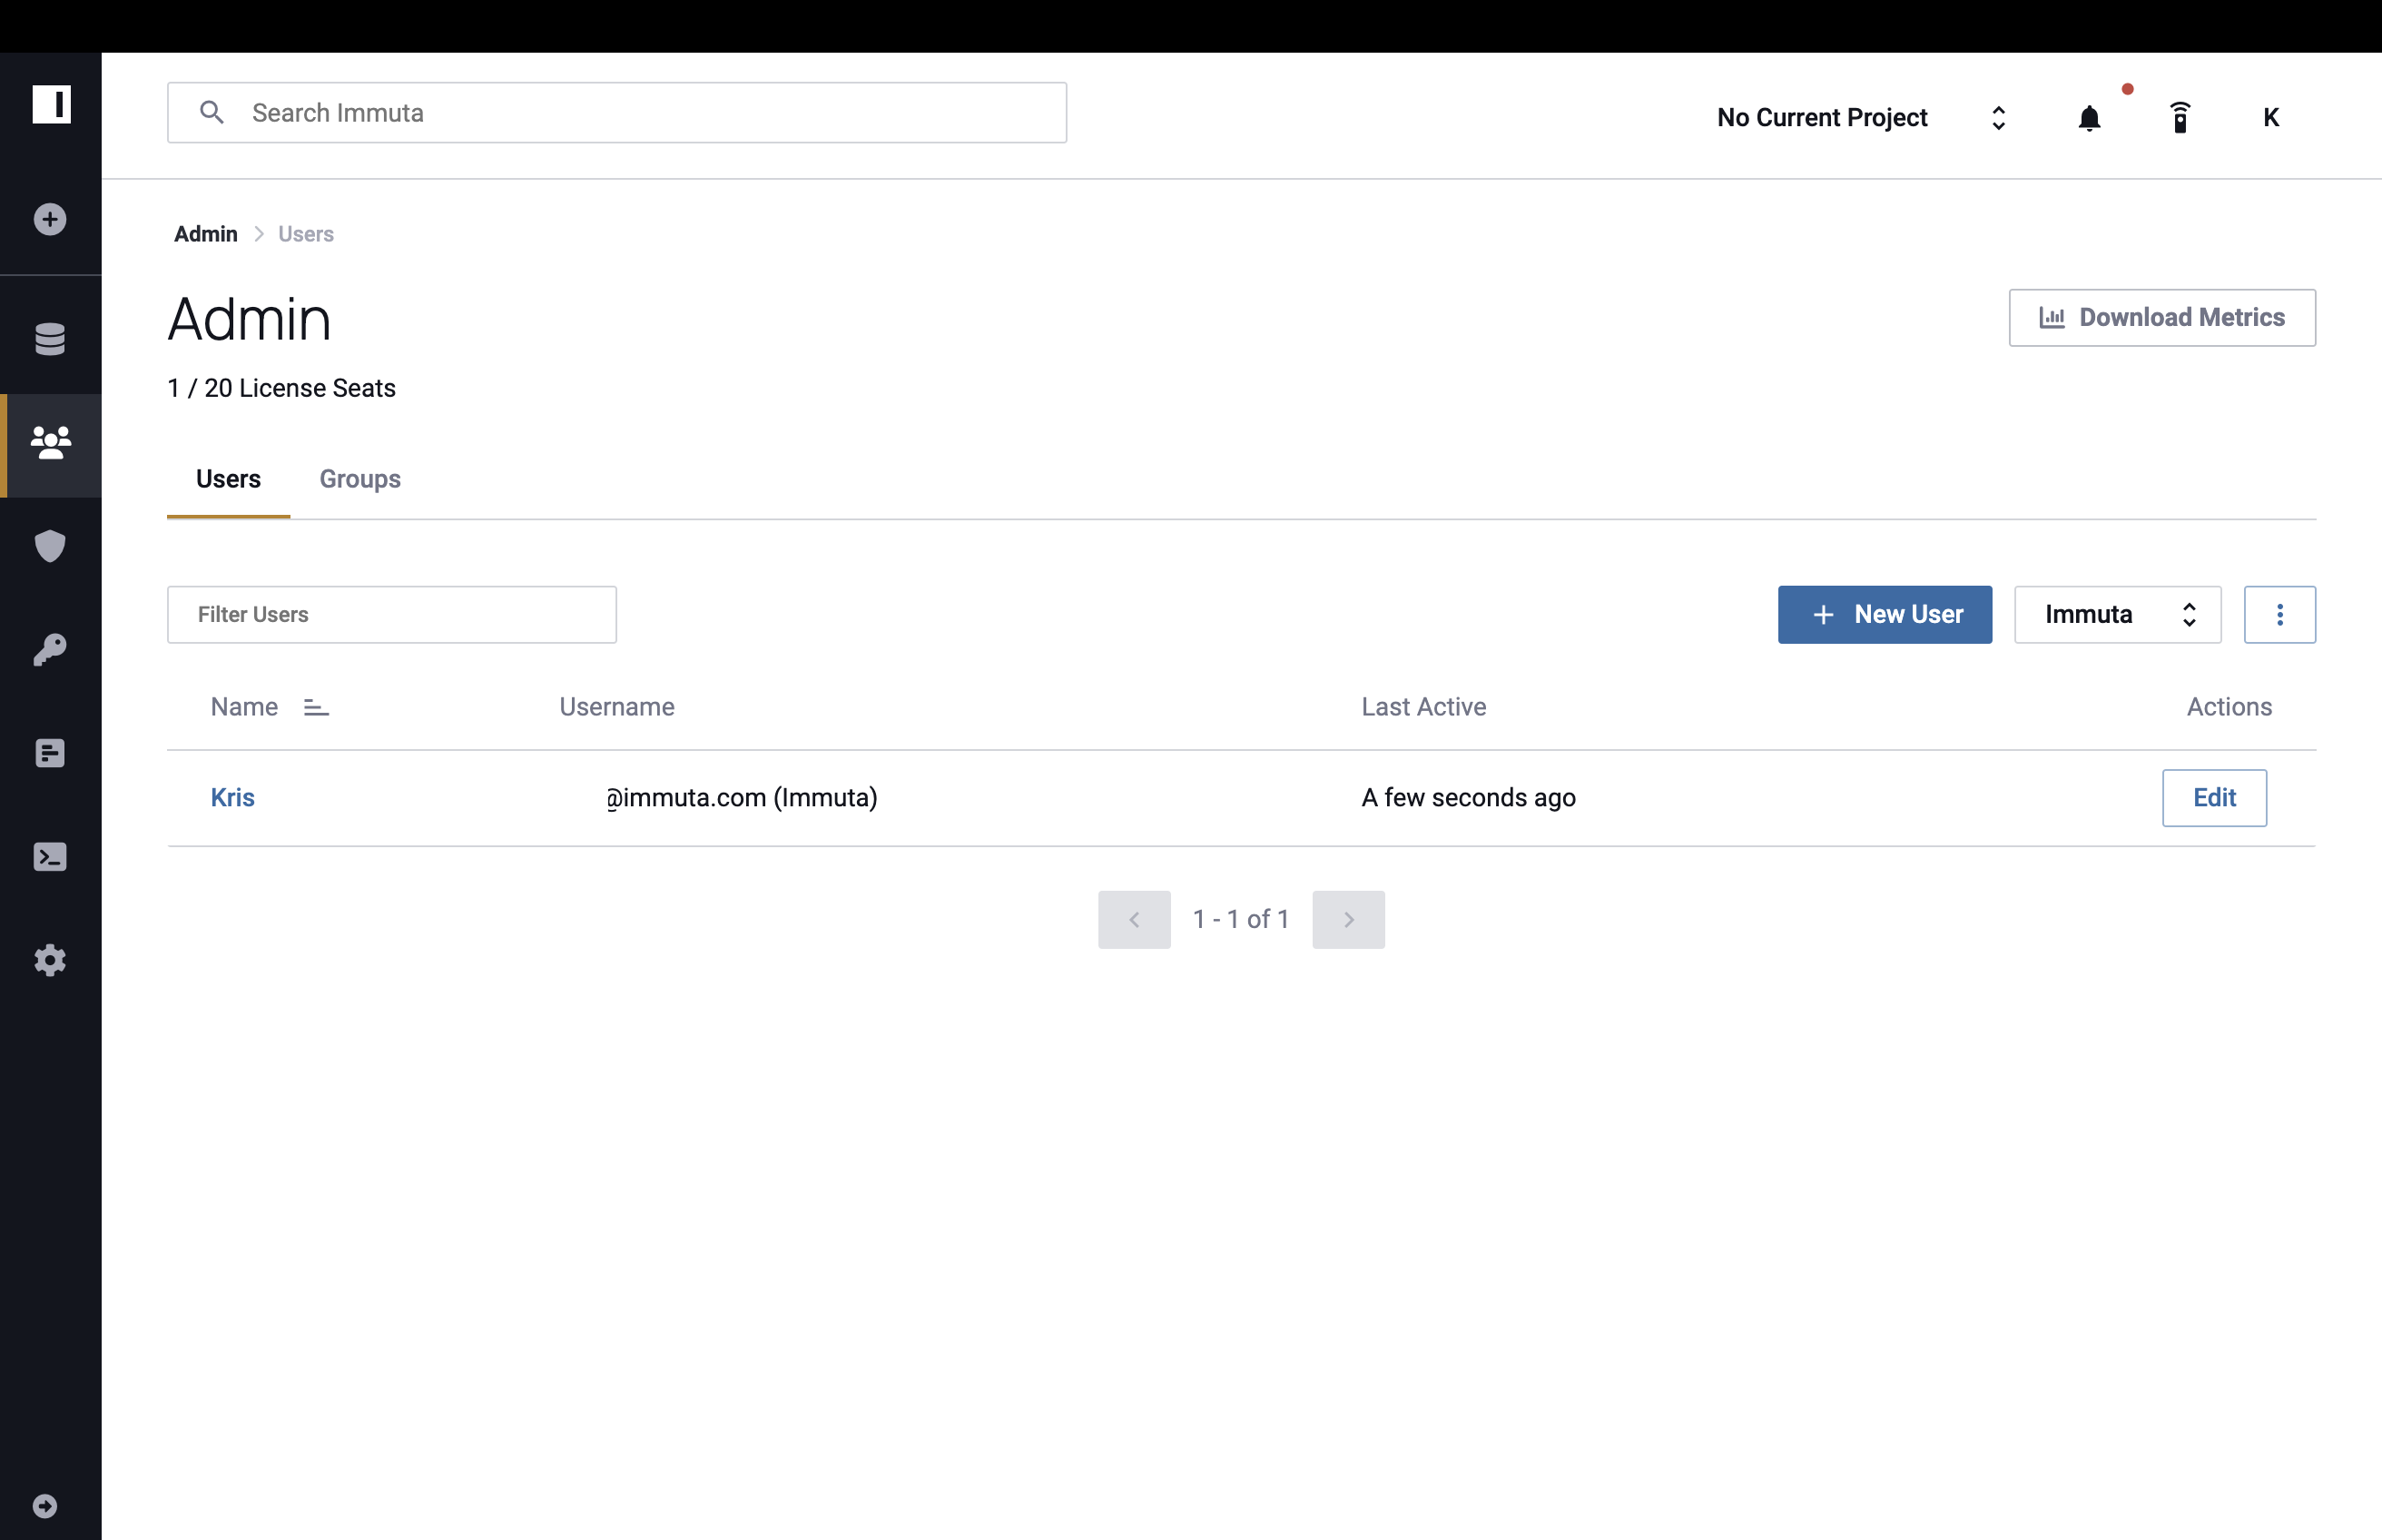The image size is (2382, 1540).
Task: Open the three-dot more options menu
Action: click(2279, 614)
